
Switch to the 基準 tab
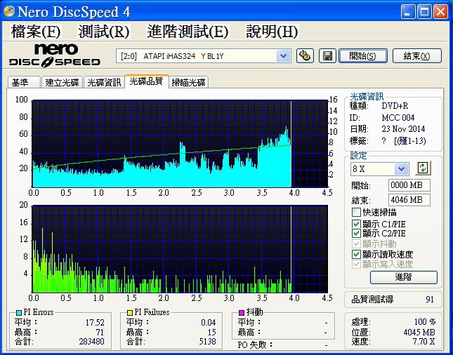coord(23,82)
